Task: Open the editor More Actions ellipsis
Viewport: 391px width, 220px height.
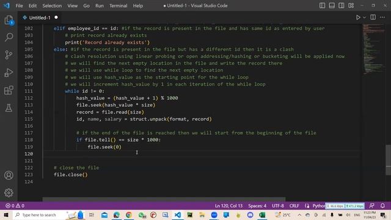Action: coord(382,17)
